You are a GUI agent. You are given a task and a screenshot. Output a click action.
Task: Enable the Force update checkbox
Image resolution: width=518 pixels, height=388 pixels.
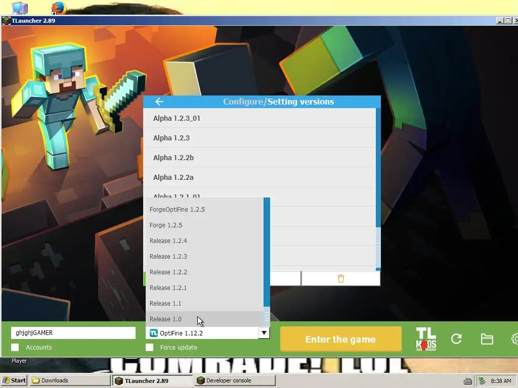tap(149, 347)
